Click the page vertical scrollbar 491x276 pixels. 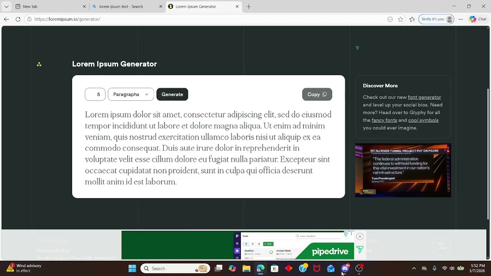coord(488,153)
